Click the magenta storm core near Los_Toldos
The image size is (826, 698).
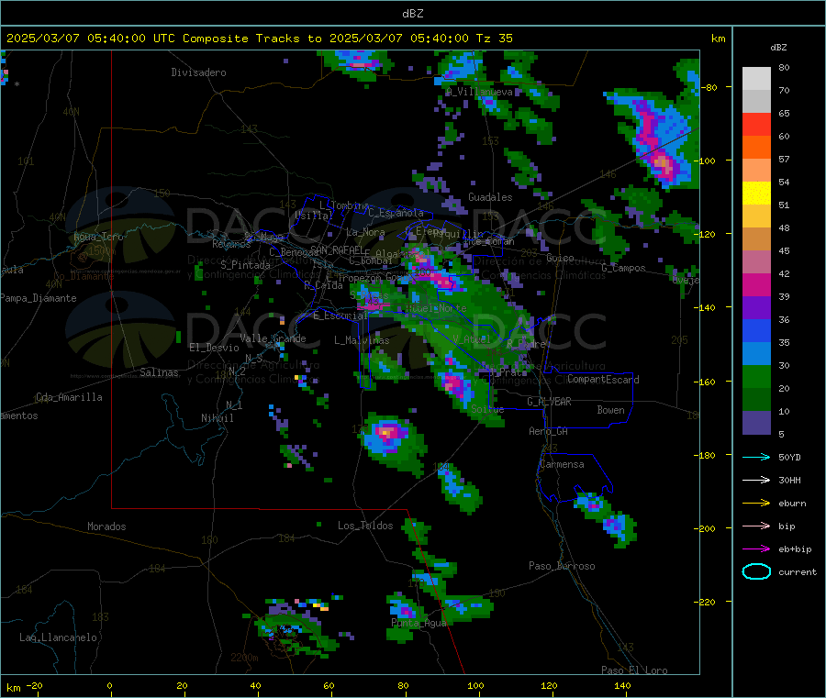click(386, 433)
